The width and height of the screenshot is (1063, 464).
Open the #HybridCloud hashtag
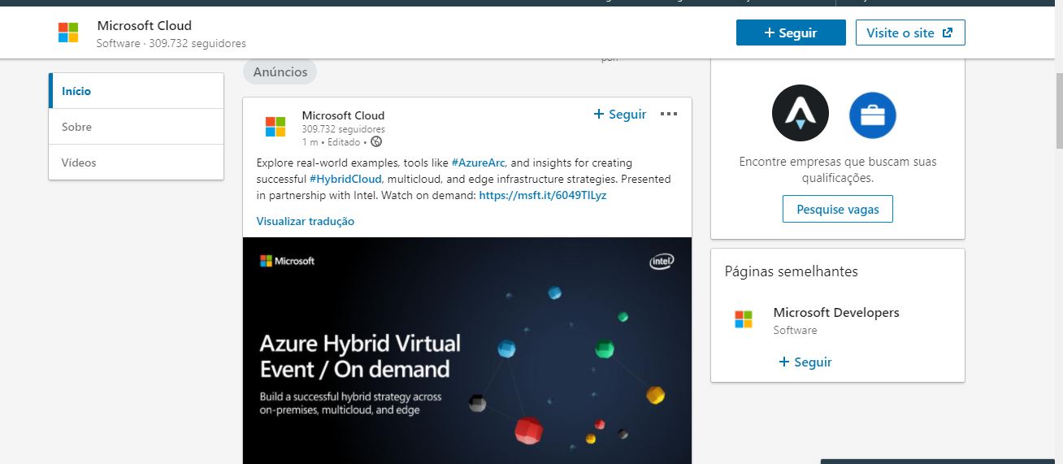345,179
